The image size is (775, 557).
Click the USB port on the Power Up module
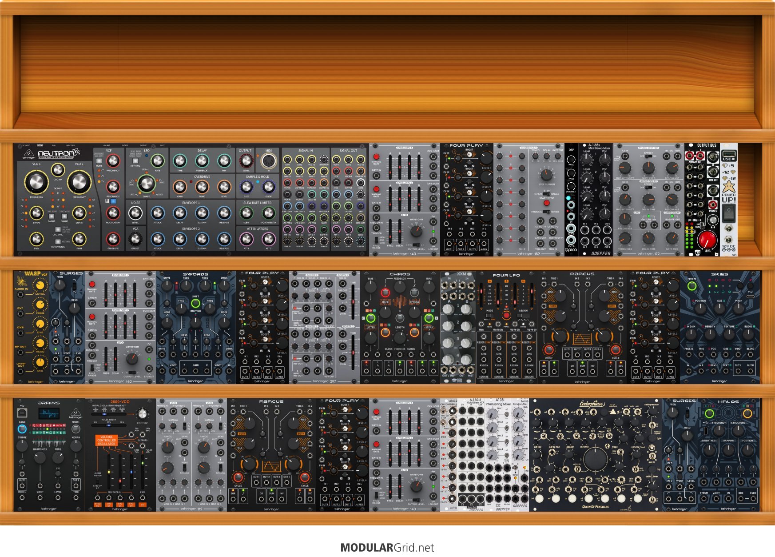[728, 154]
